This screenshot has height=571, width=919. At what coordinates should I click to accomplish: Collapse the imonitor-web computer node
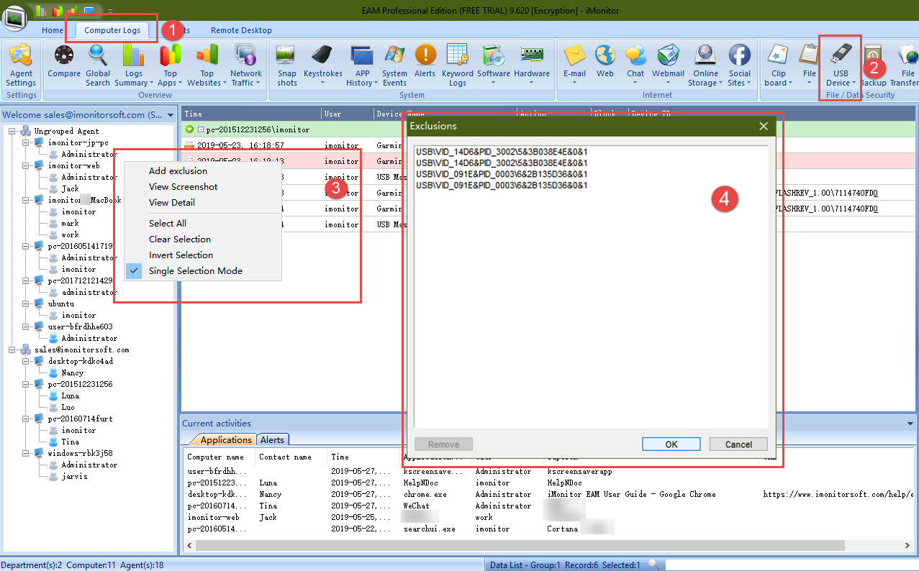click(25, 165)
